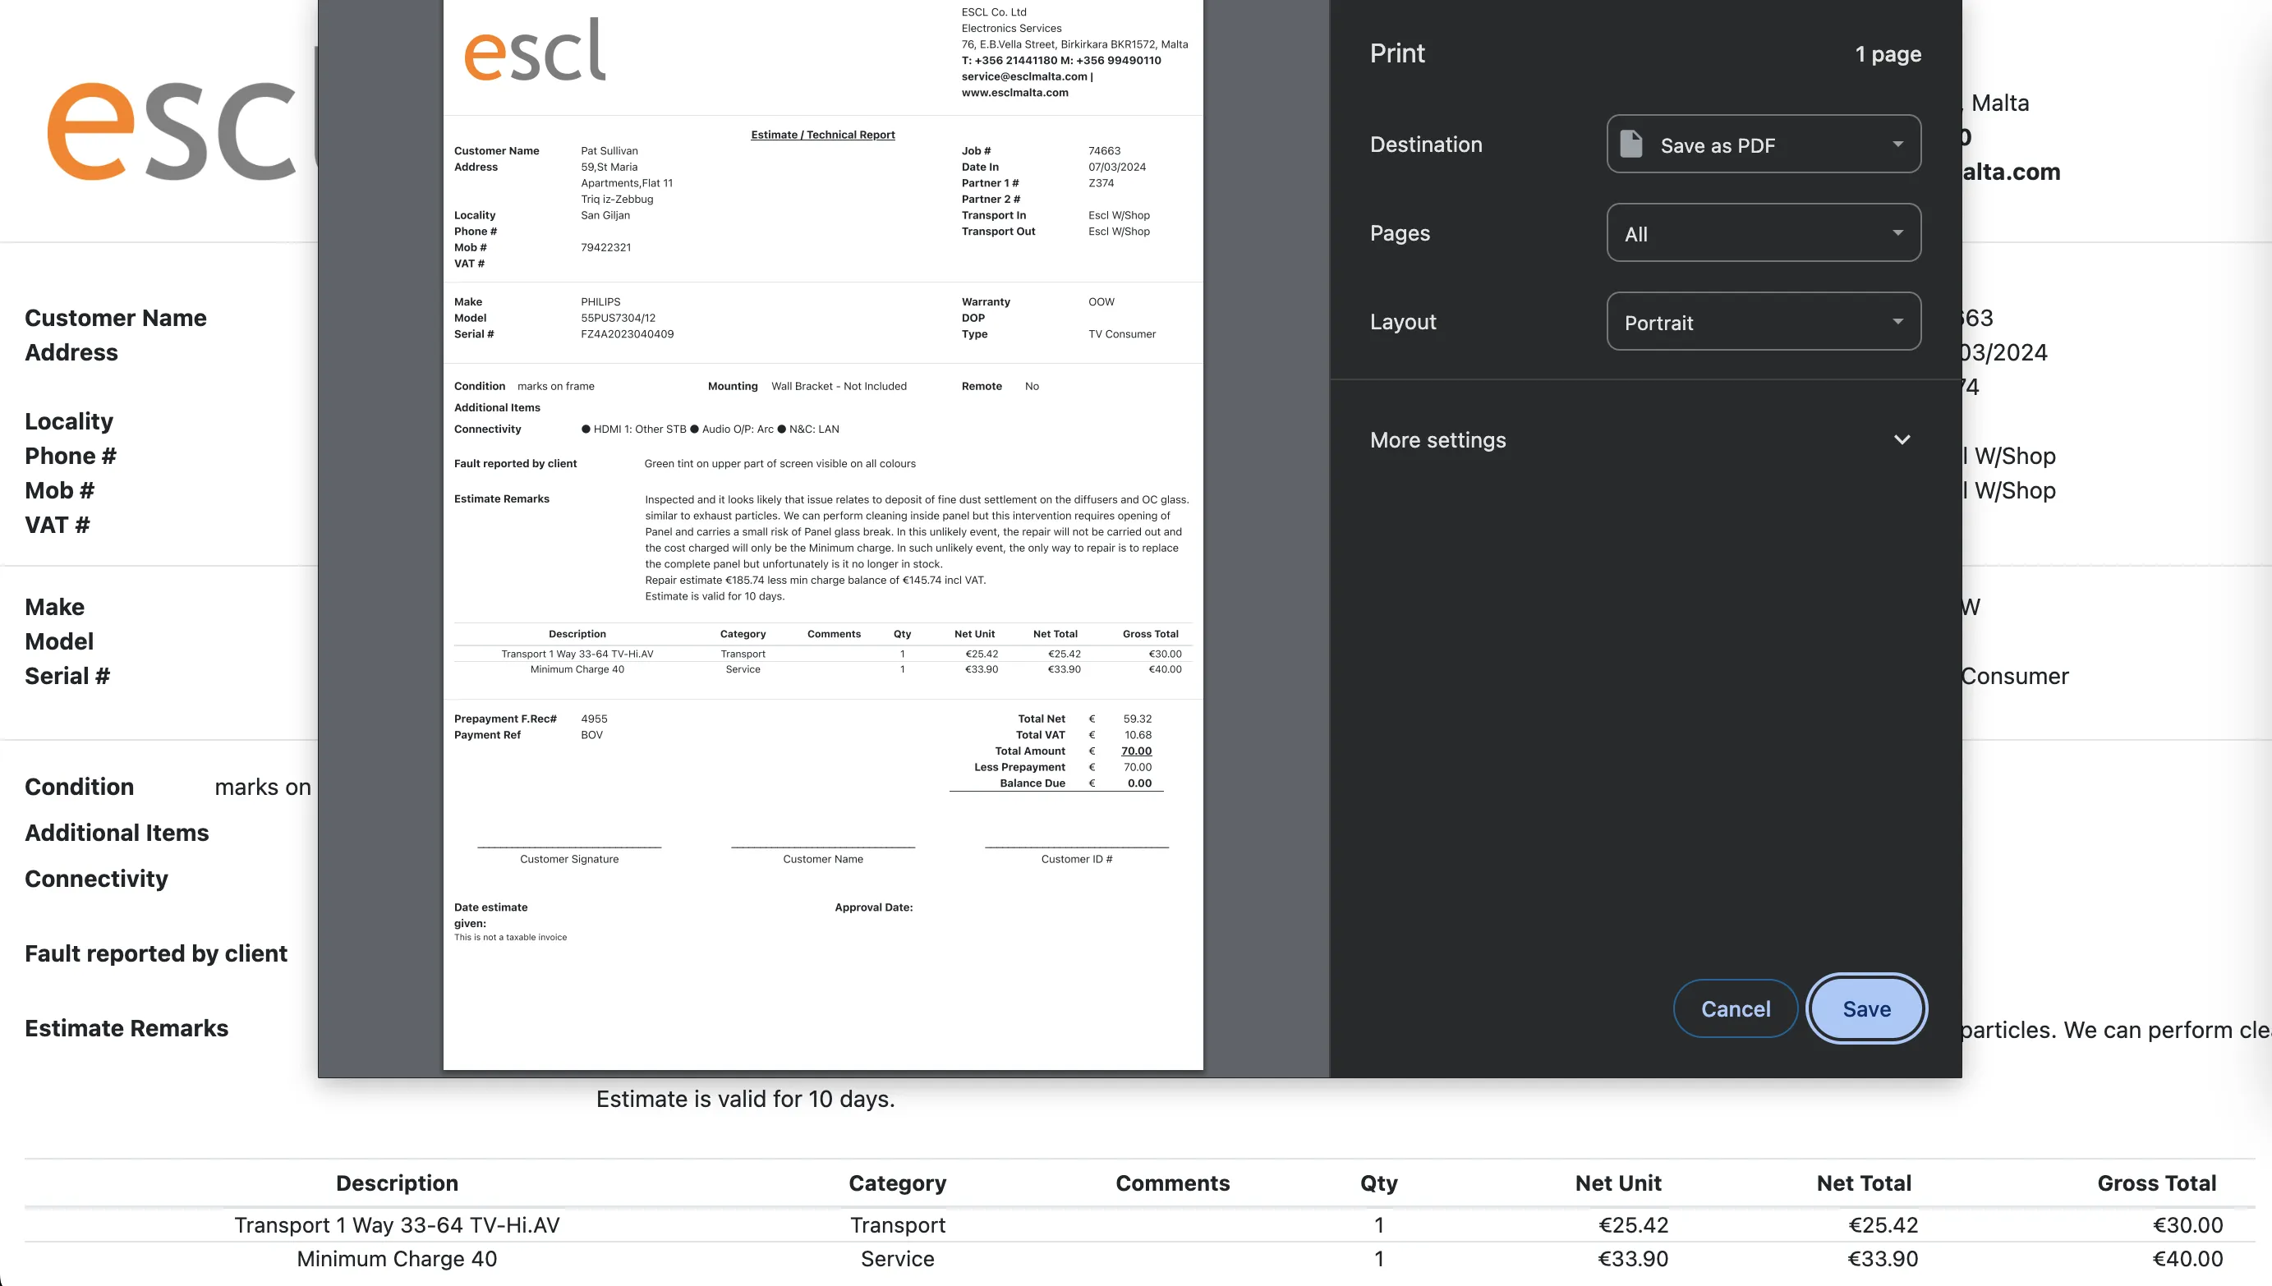Screen dimensions: 2272x1286
Task: Click Date In value 07/03/2024 in preview
Action: pos(1116,167)
